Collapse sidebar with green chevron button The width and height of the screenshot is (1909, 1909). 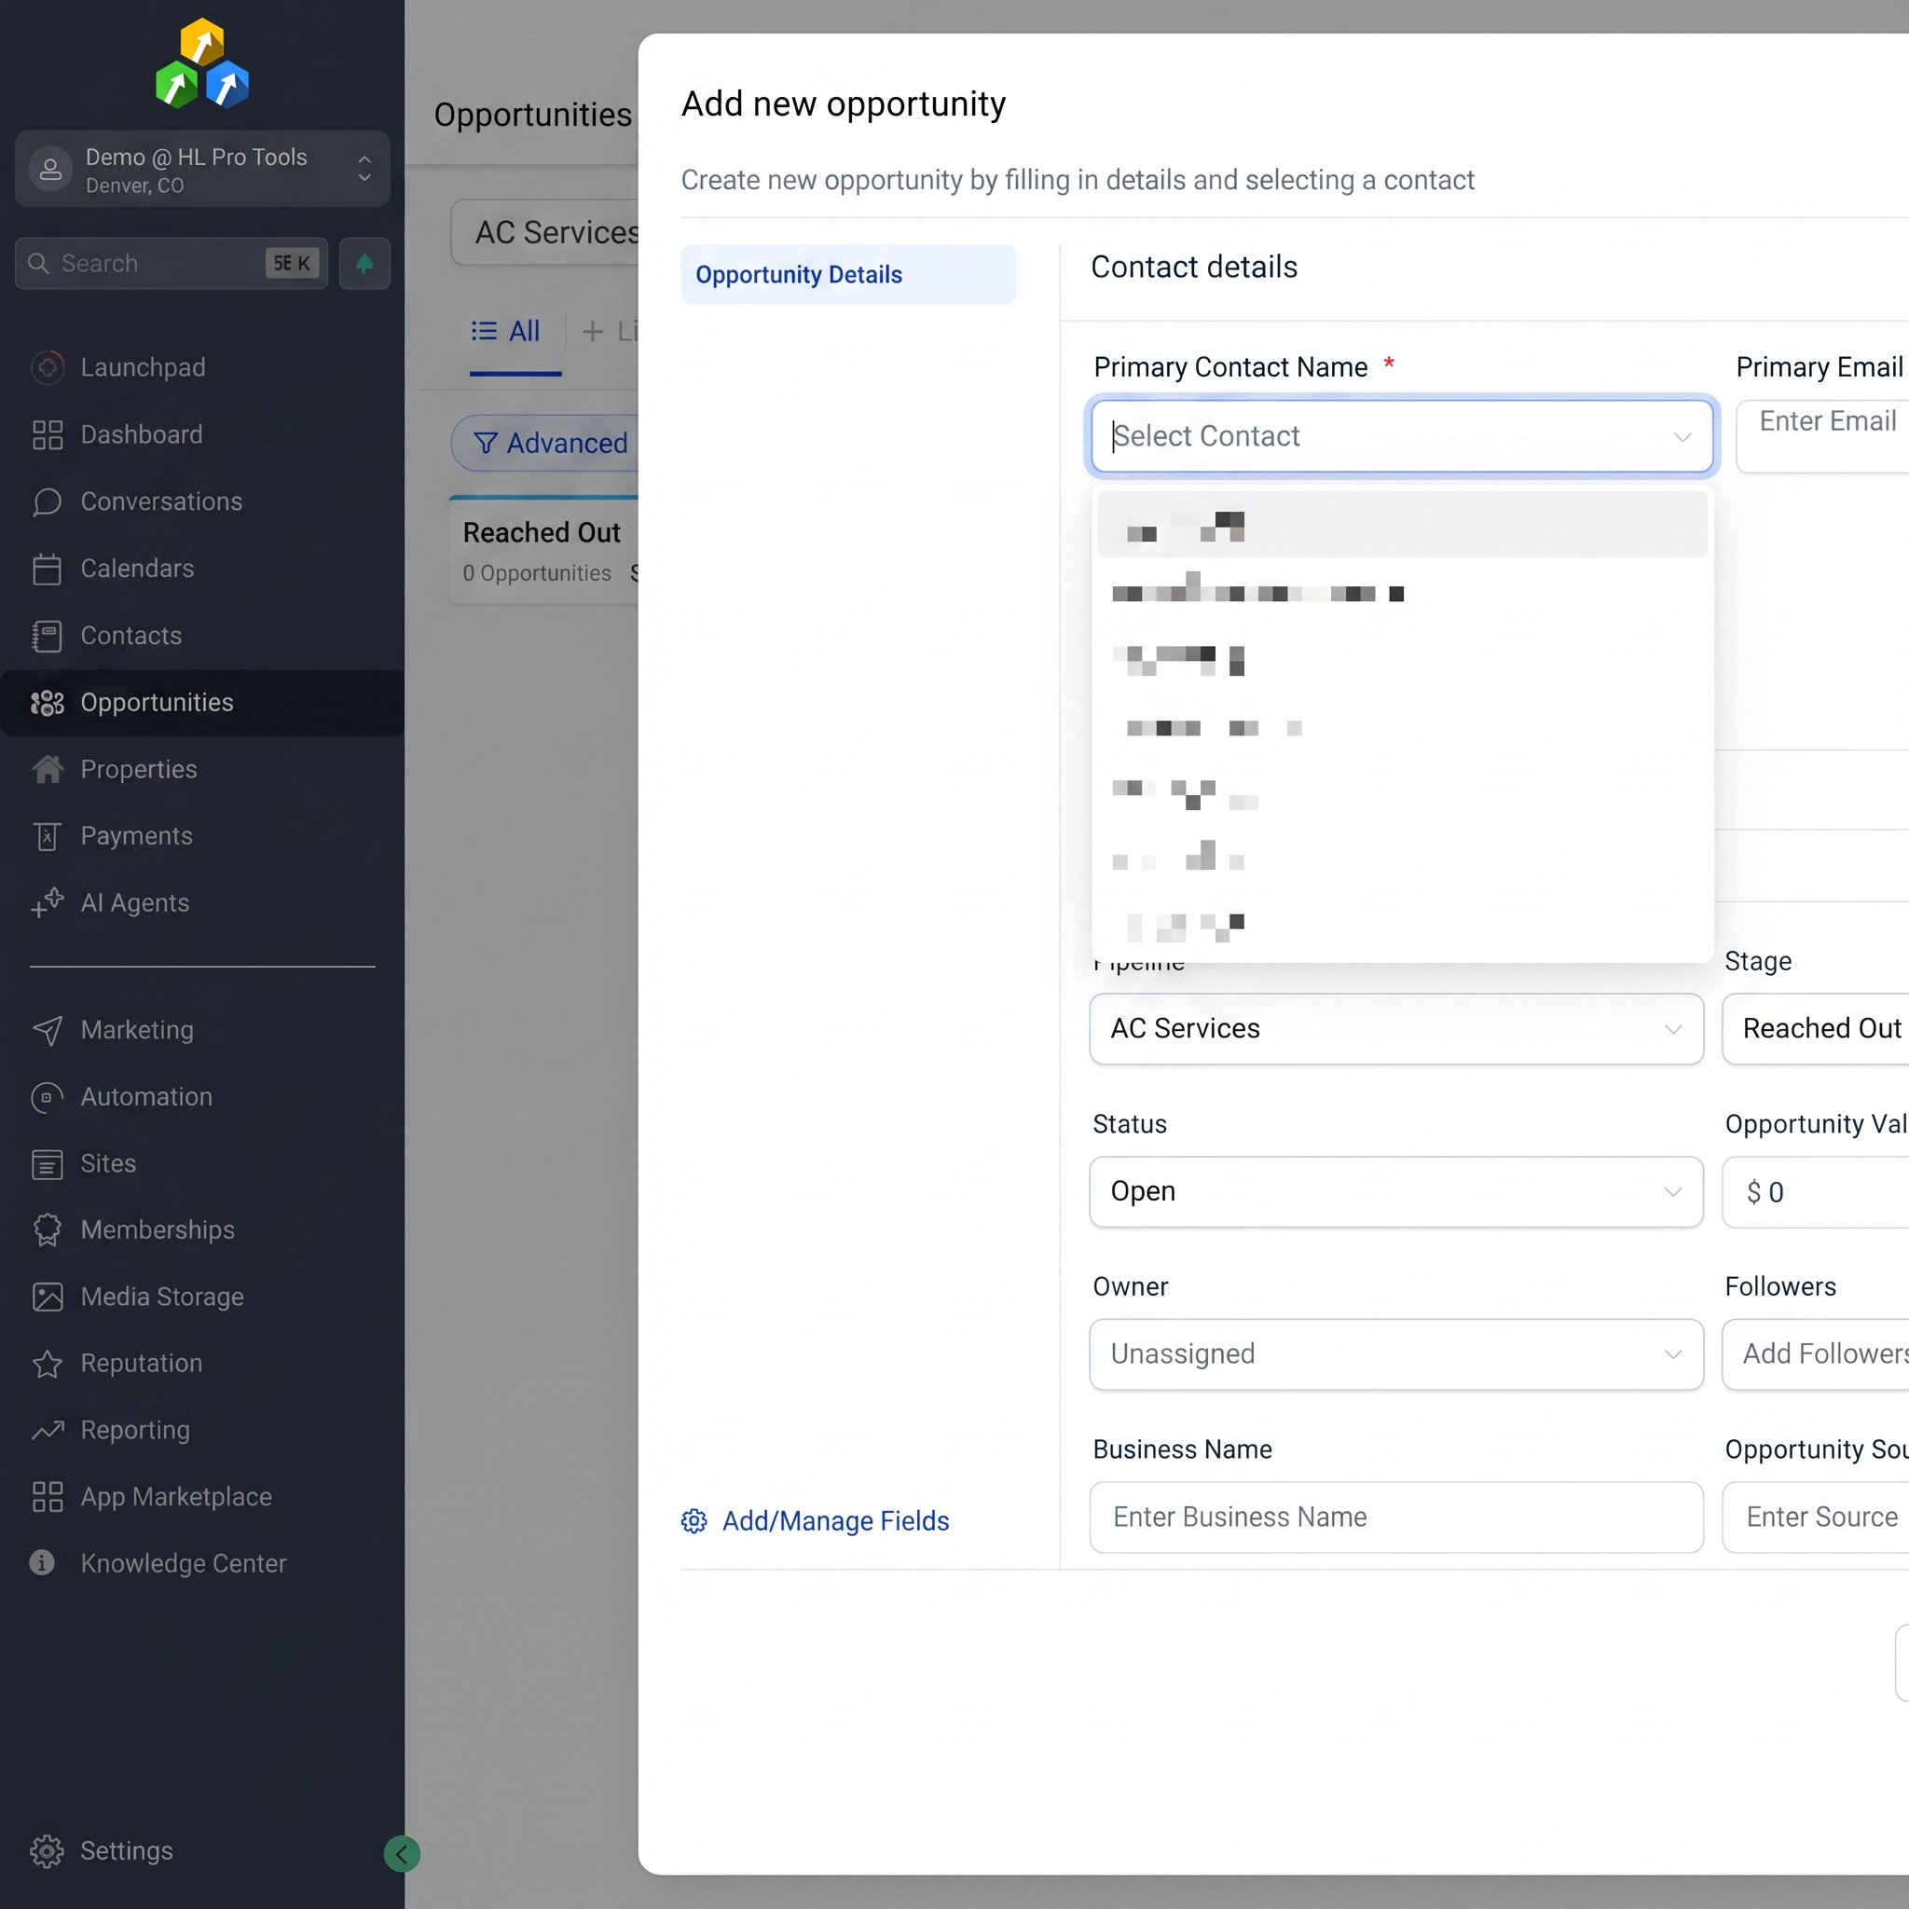401,1854
